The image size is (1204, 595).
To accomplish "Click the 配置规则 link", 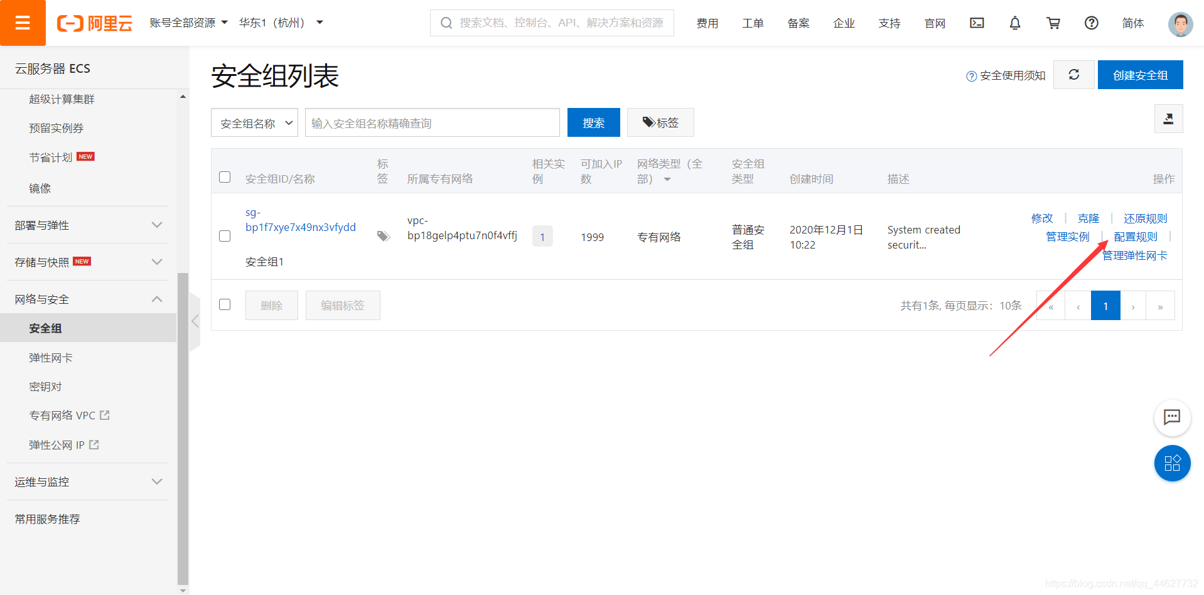I will tap(1136, 237).
